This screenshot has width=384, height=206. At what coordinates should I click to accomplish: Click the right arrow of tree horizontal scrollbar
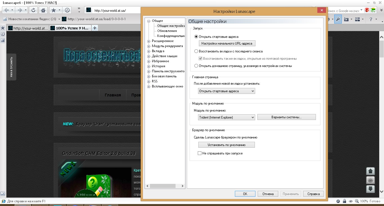coord(182,186)
